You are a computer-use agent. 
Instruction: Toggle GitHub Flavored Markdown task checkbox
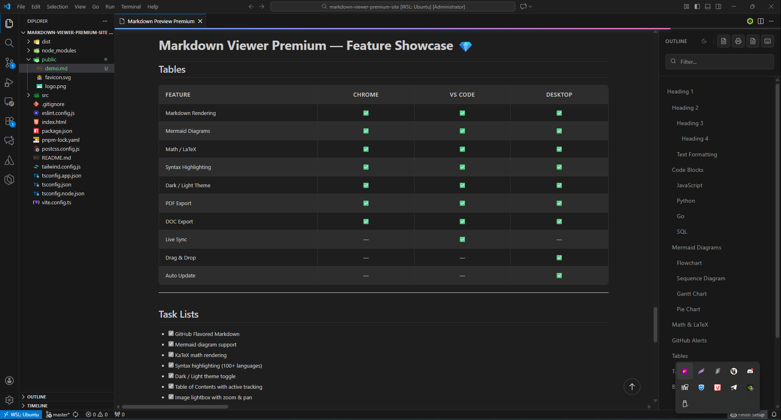click(x=171, y=333)
